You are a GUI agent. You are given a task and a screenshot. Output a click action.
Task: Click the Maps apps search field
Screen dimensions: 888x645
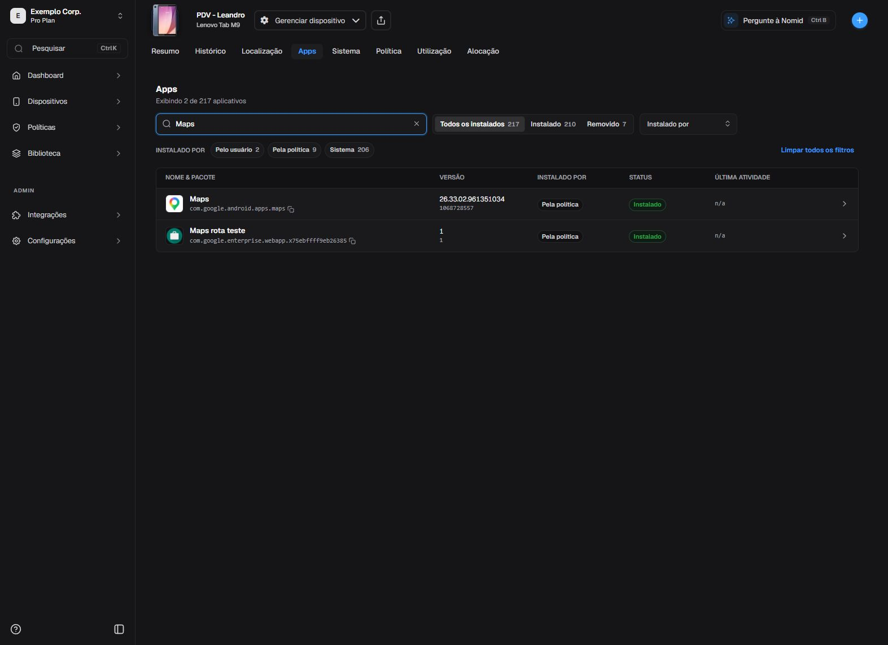[x=291, y=124]
